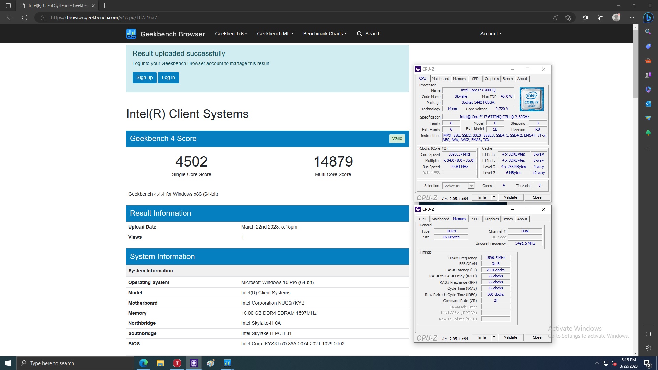The width and height of the screenshot is (658, 370).
Task: Open the Bing chat sidebar icon
Action: point(648,17)
